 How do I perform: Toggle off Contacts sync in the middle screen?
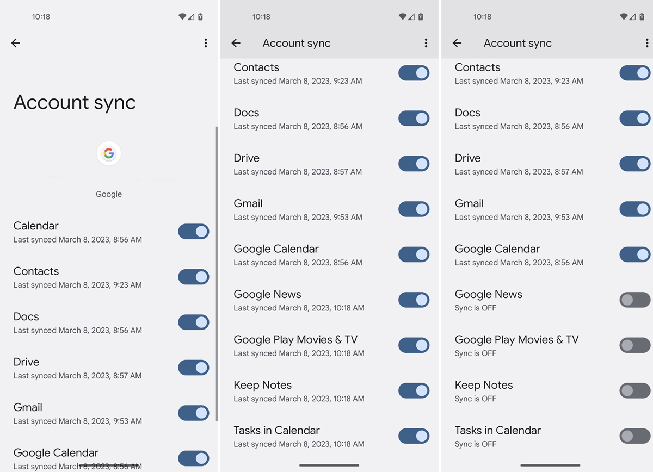(x=414, y=73)
